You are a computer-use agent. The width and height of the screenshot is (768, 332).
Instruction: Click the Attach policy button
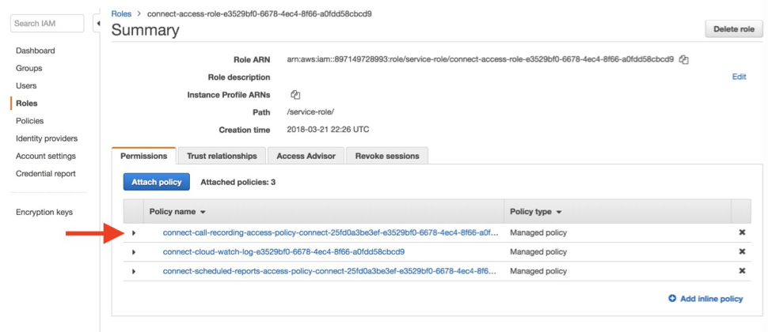coord(157,182)
